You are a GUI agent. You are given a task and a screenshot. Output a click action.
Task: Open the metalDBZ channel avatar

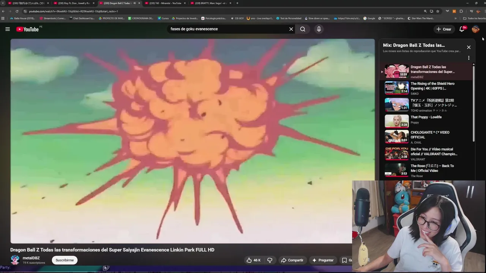pos(15,260)
